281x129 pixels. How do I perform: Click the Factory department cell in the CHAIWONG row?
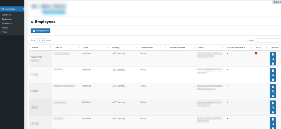pyautogui.click(x=143, y=54)
